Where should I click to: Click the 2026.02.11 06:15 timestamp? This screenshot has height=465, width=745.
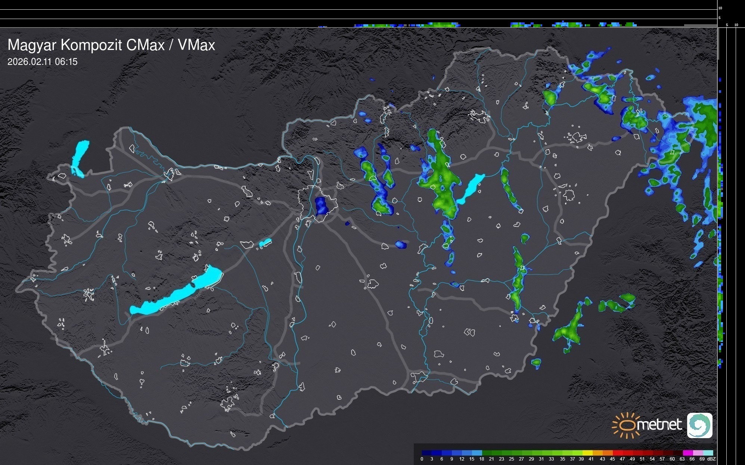(43, 62)
